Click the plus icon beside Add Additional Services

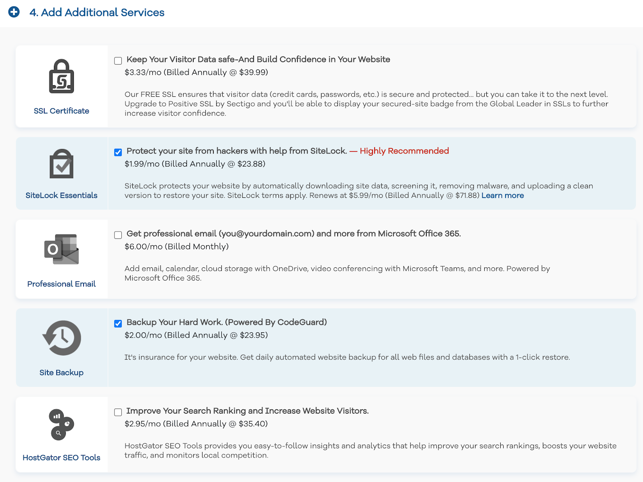point(14,12)
